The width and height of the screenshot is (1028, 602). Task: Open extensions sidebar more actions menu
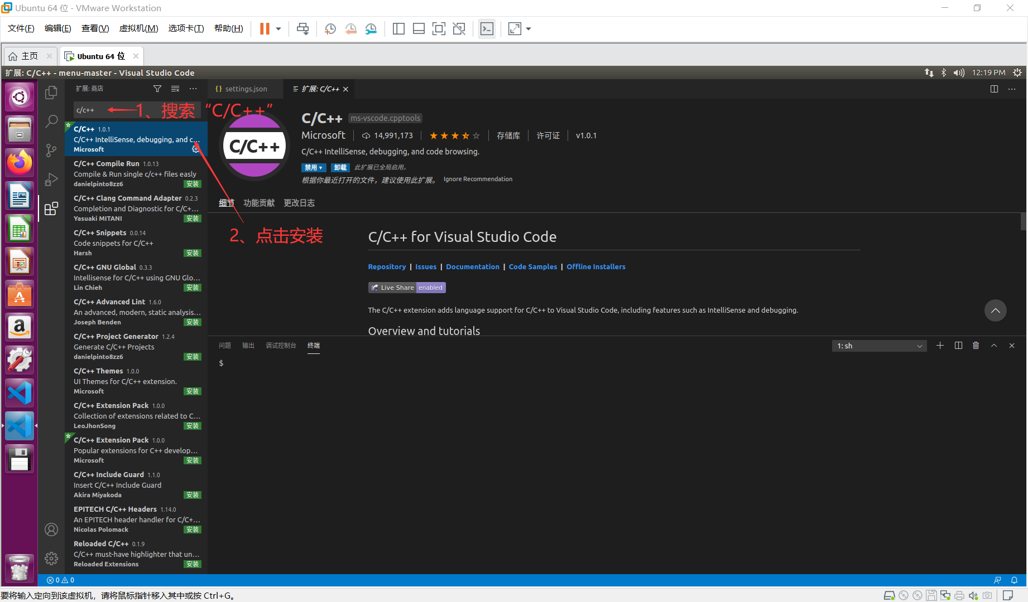click(x=193, y=89)
